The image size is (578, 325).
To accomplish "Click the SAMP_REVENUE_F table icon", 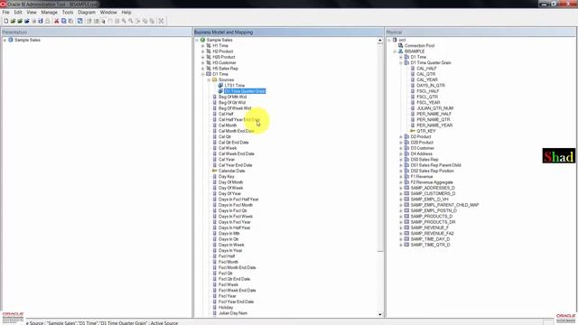I will (x=406, y=227).
